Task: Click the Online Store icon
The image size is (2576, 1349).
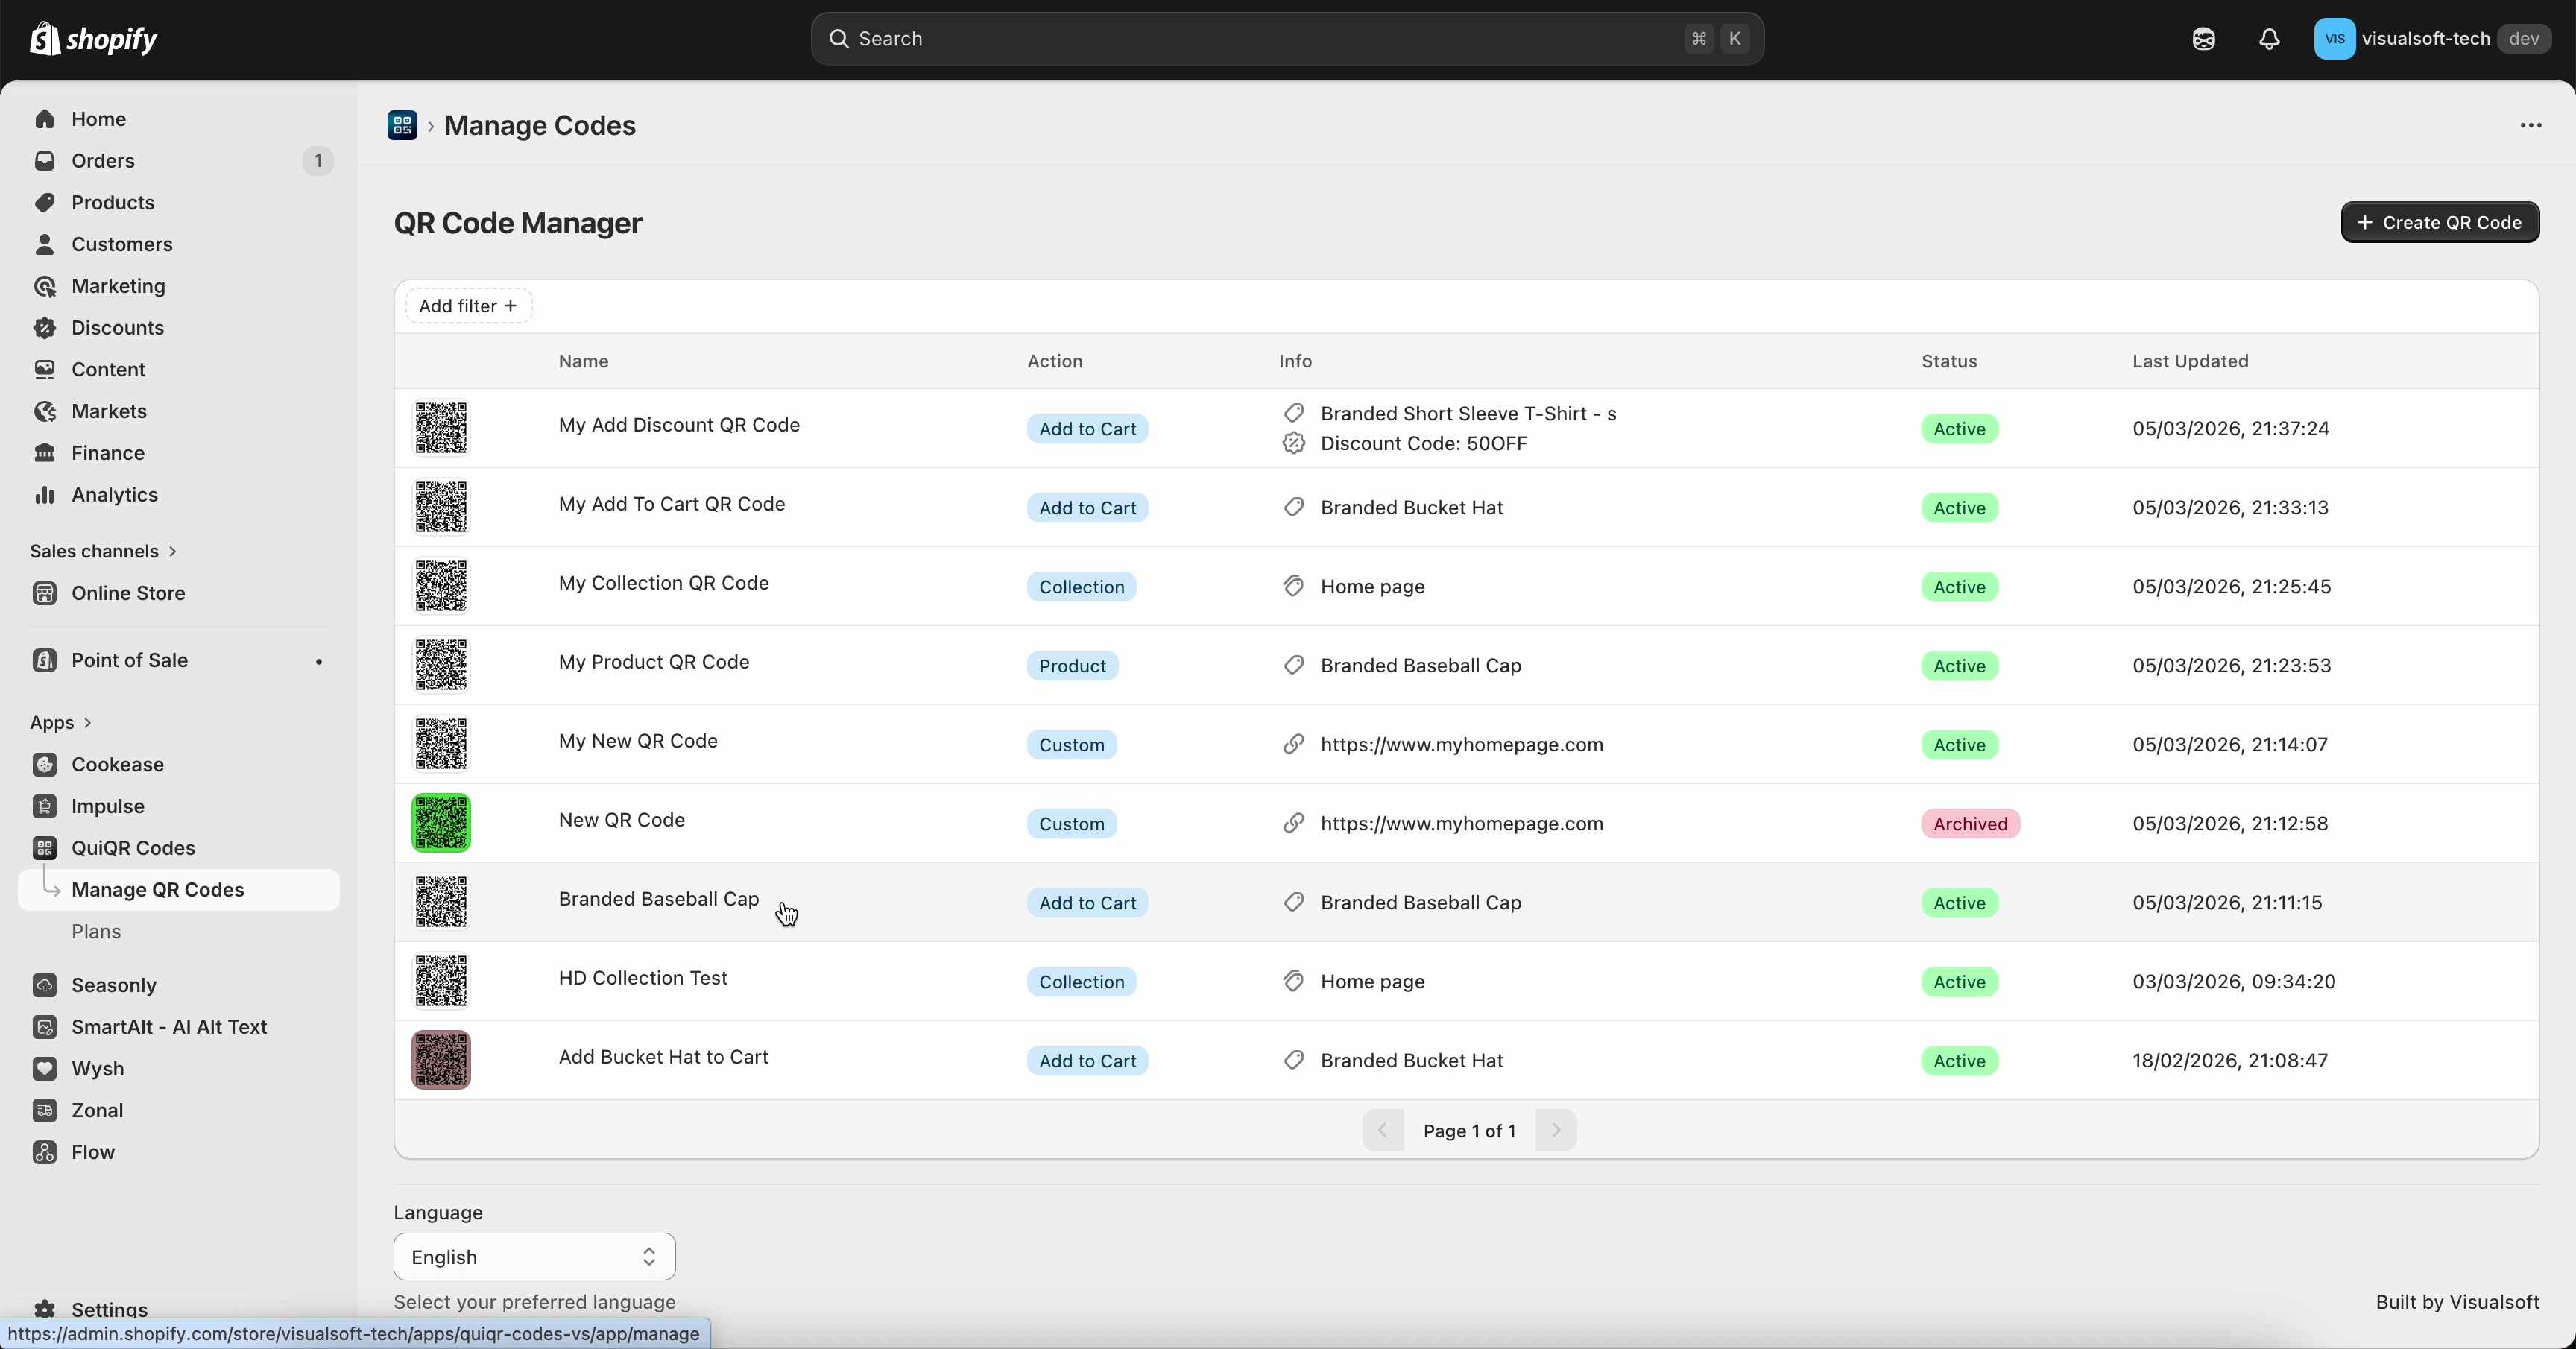Action: pos(45,592)
